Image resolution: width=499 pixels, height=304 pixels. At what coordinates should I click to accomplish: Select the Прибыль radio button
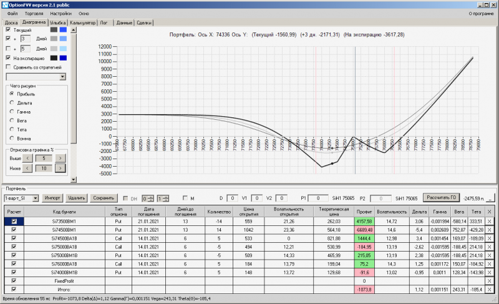pos(12,94)
